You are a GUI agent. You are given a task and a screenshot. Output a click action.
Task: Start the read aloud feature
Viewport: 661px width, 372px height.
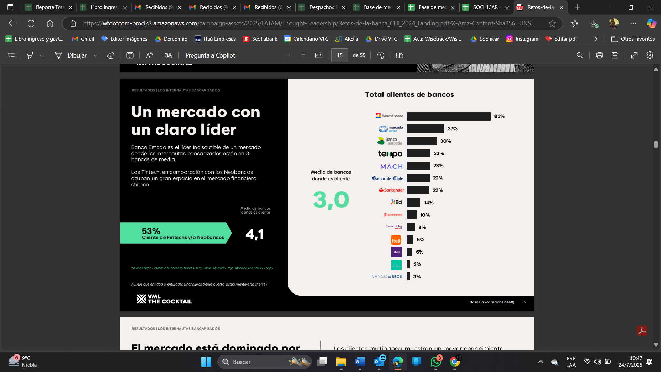coord(149,55)
